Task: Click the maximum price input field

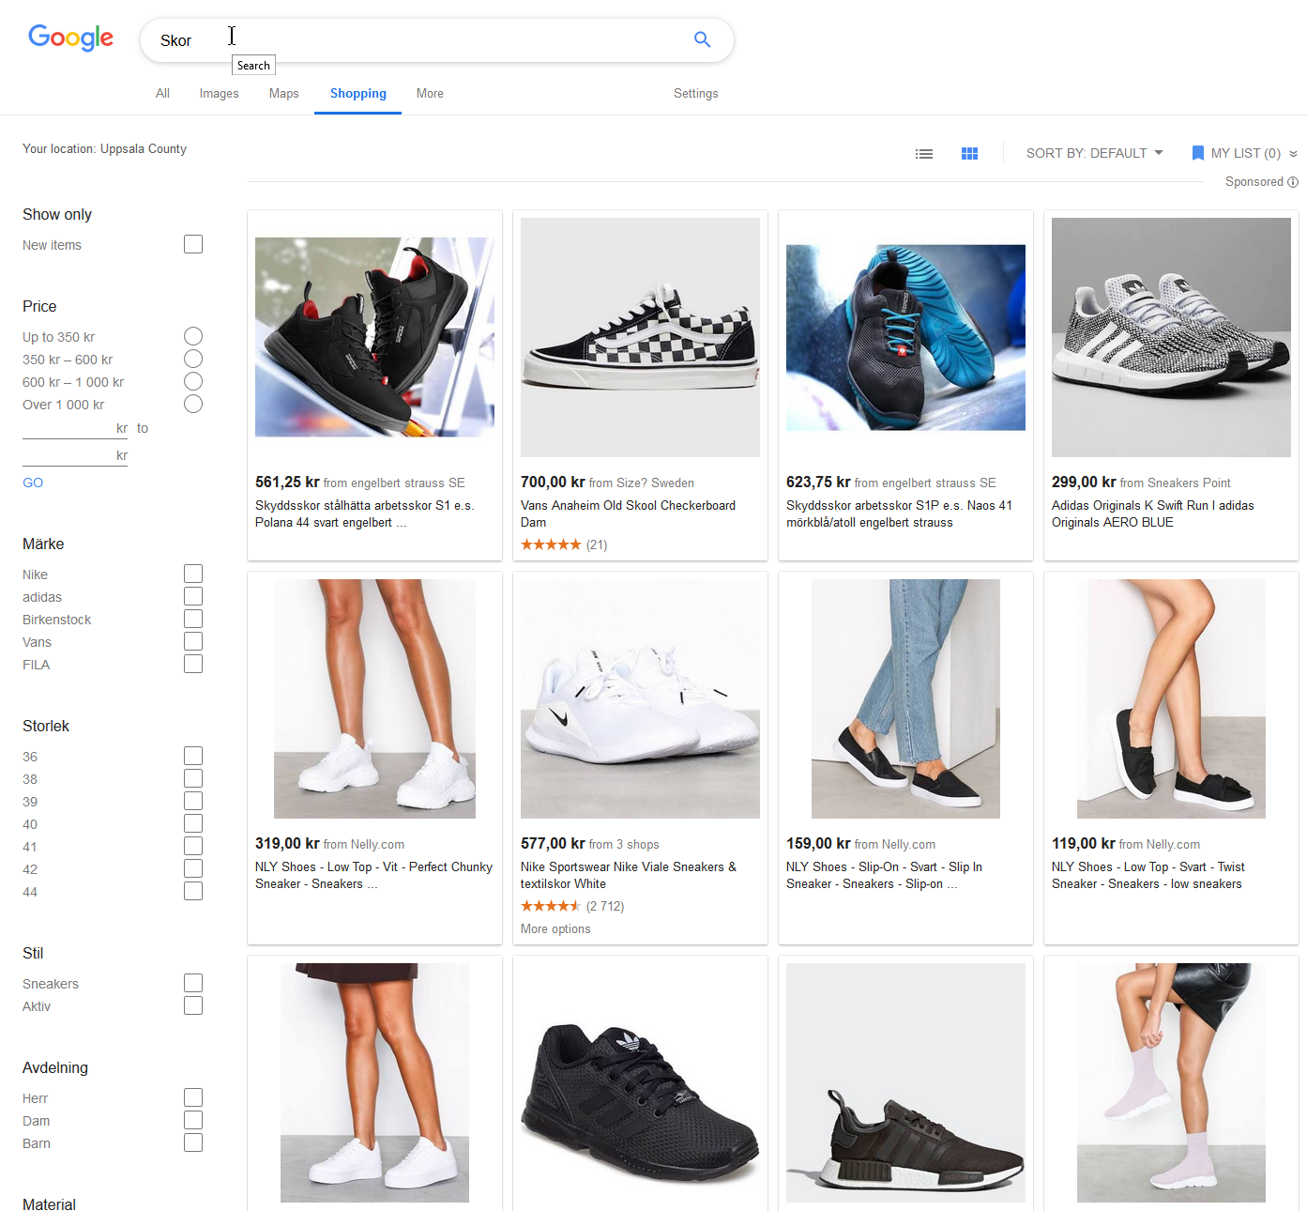Action: (x=75, y=455)
